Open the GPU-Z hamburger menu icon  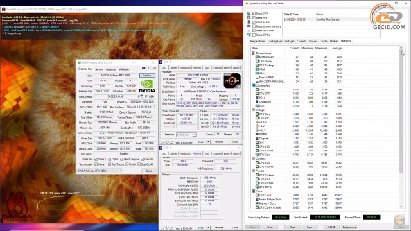[155, 68]
